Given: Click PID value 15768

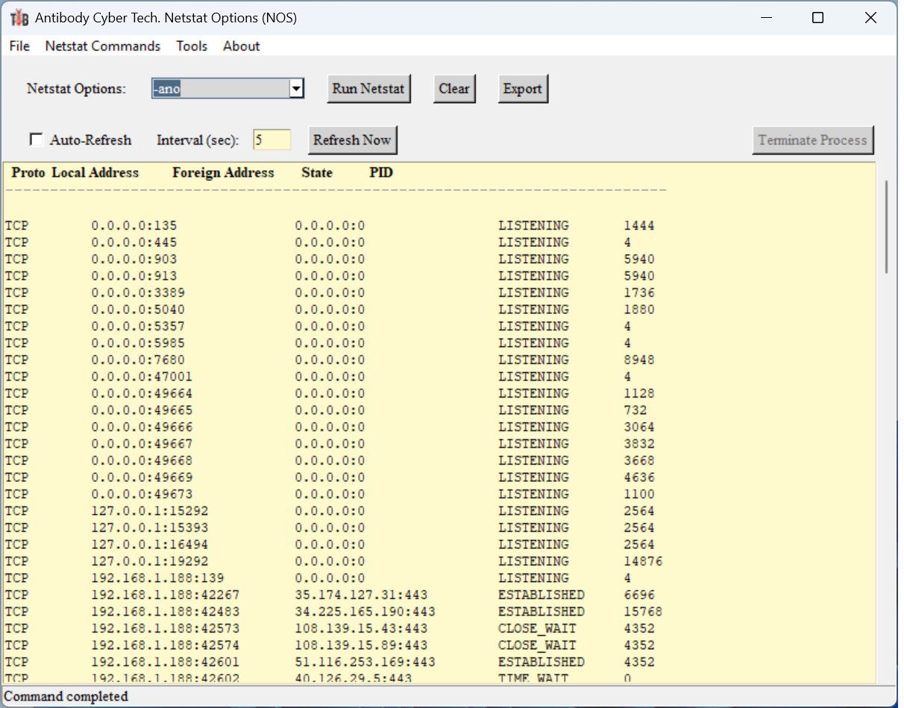Looking at the screenshot, I should [643, 612].
